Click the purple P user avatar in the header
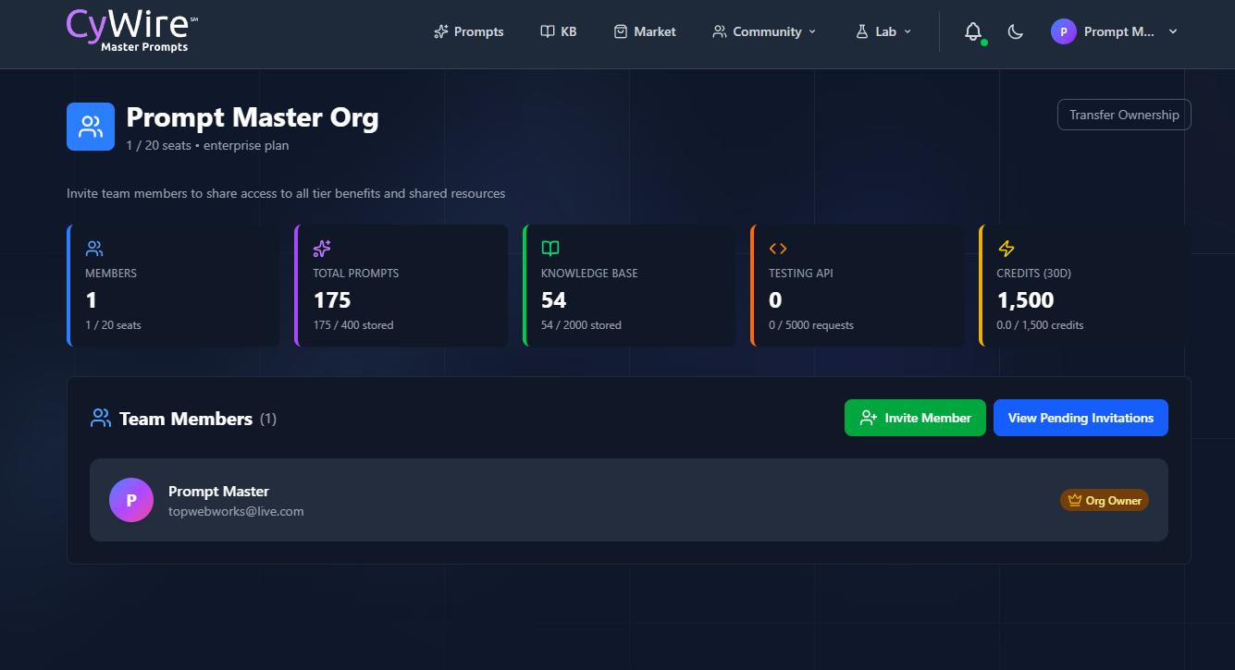 1064,31
